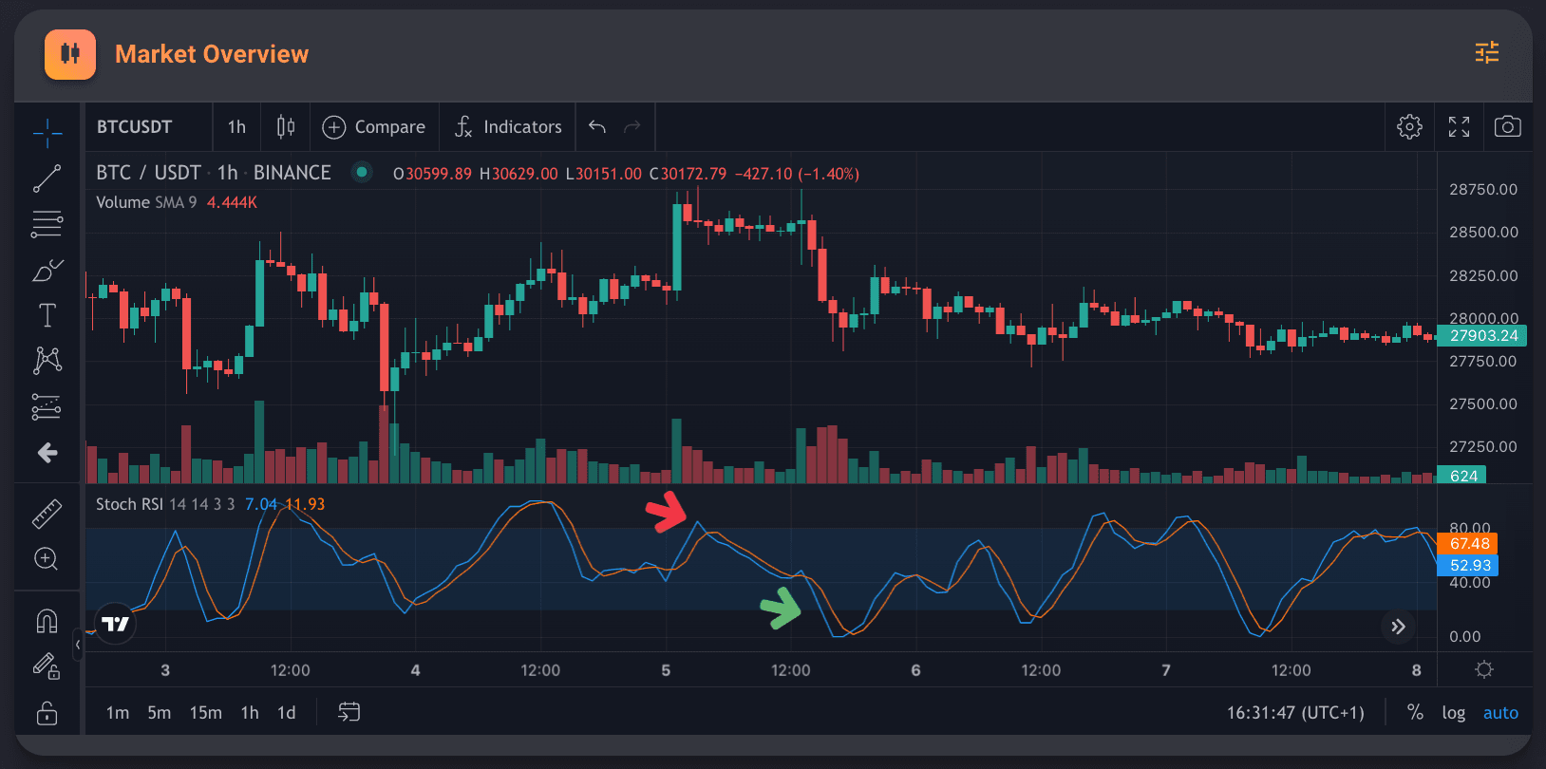Click the Compare button

pos(374,127)
